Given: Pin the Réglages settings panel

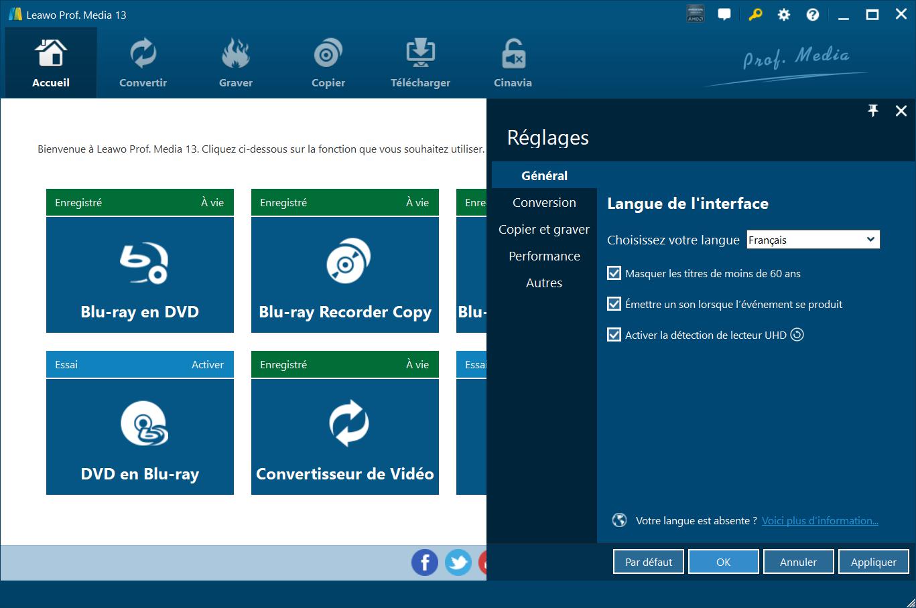Looking at the screenshot, I should 872,111.
